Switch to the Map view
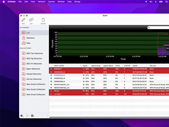169x127 pixels. pos(28,43)
